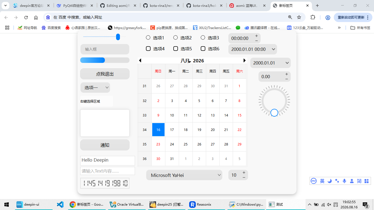The width and height of the screenshot is (374, 210).
Task: Open the 百度搜索 bookmark
Action: click(51, 28)
